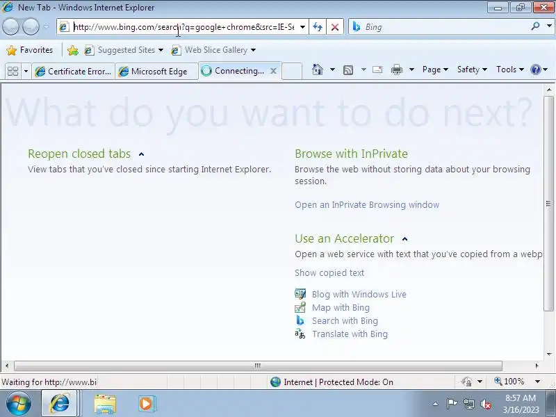Image resolution: width=556 pixels, height=417 pixels.
Task: Click the scroll down arrow
Action: [x=549, y=354]
